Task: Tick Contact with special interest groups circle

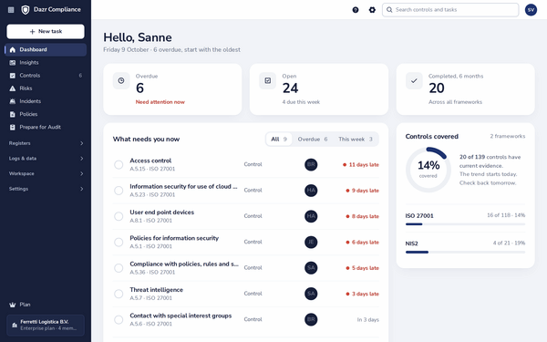Action: tap(119, 319)
